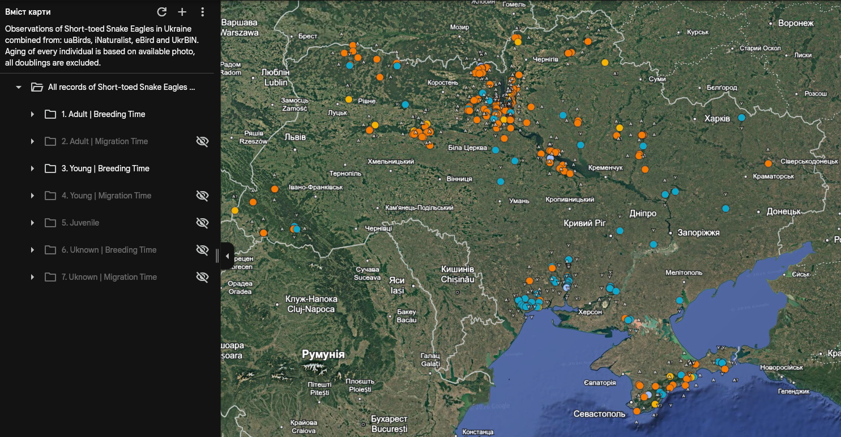Click the observations description text

102,46
